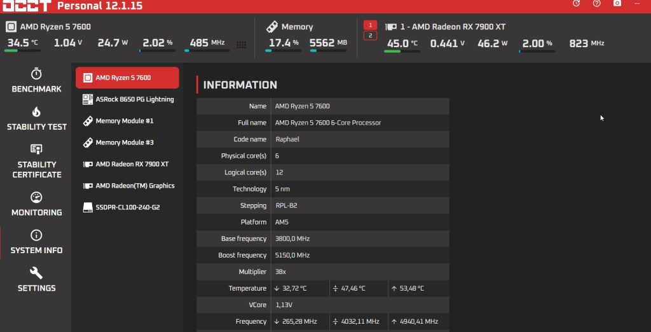Click the CPU chip icon in header
651x332 pixels.
(x=11, y=27)
